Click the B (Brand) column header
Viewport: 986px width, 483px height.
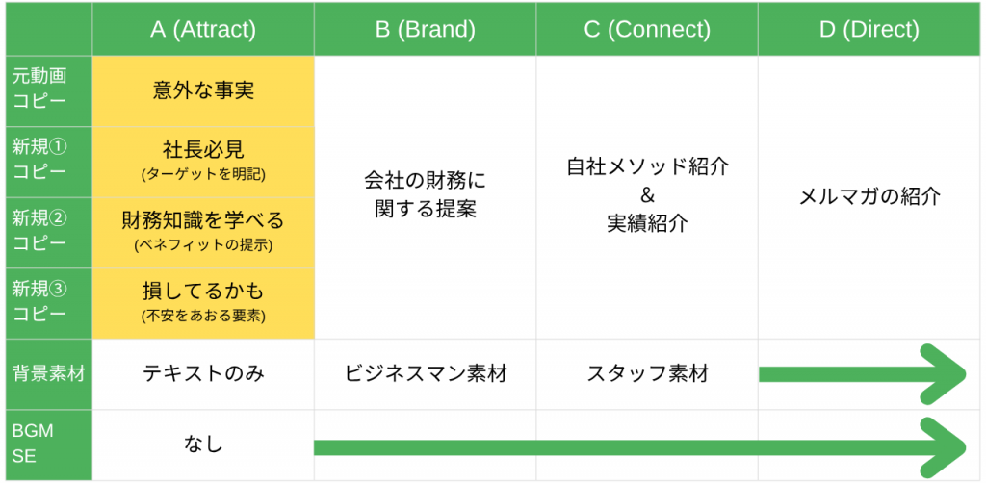click(x=425, y=30)
